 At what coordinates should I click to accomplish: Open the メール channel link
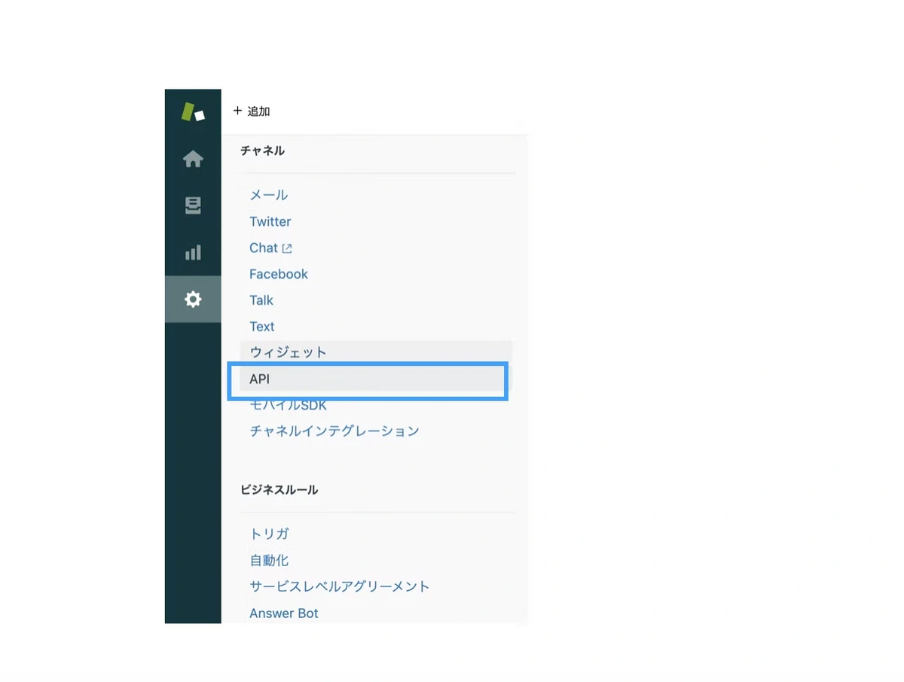pos(269,195)
